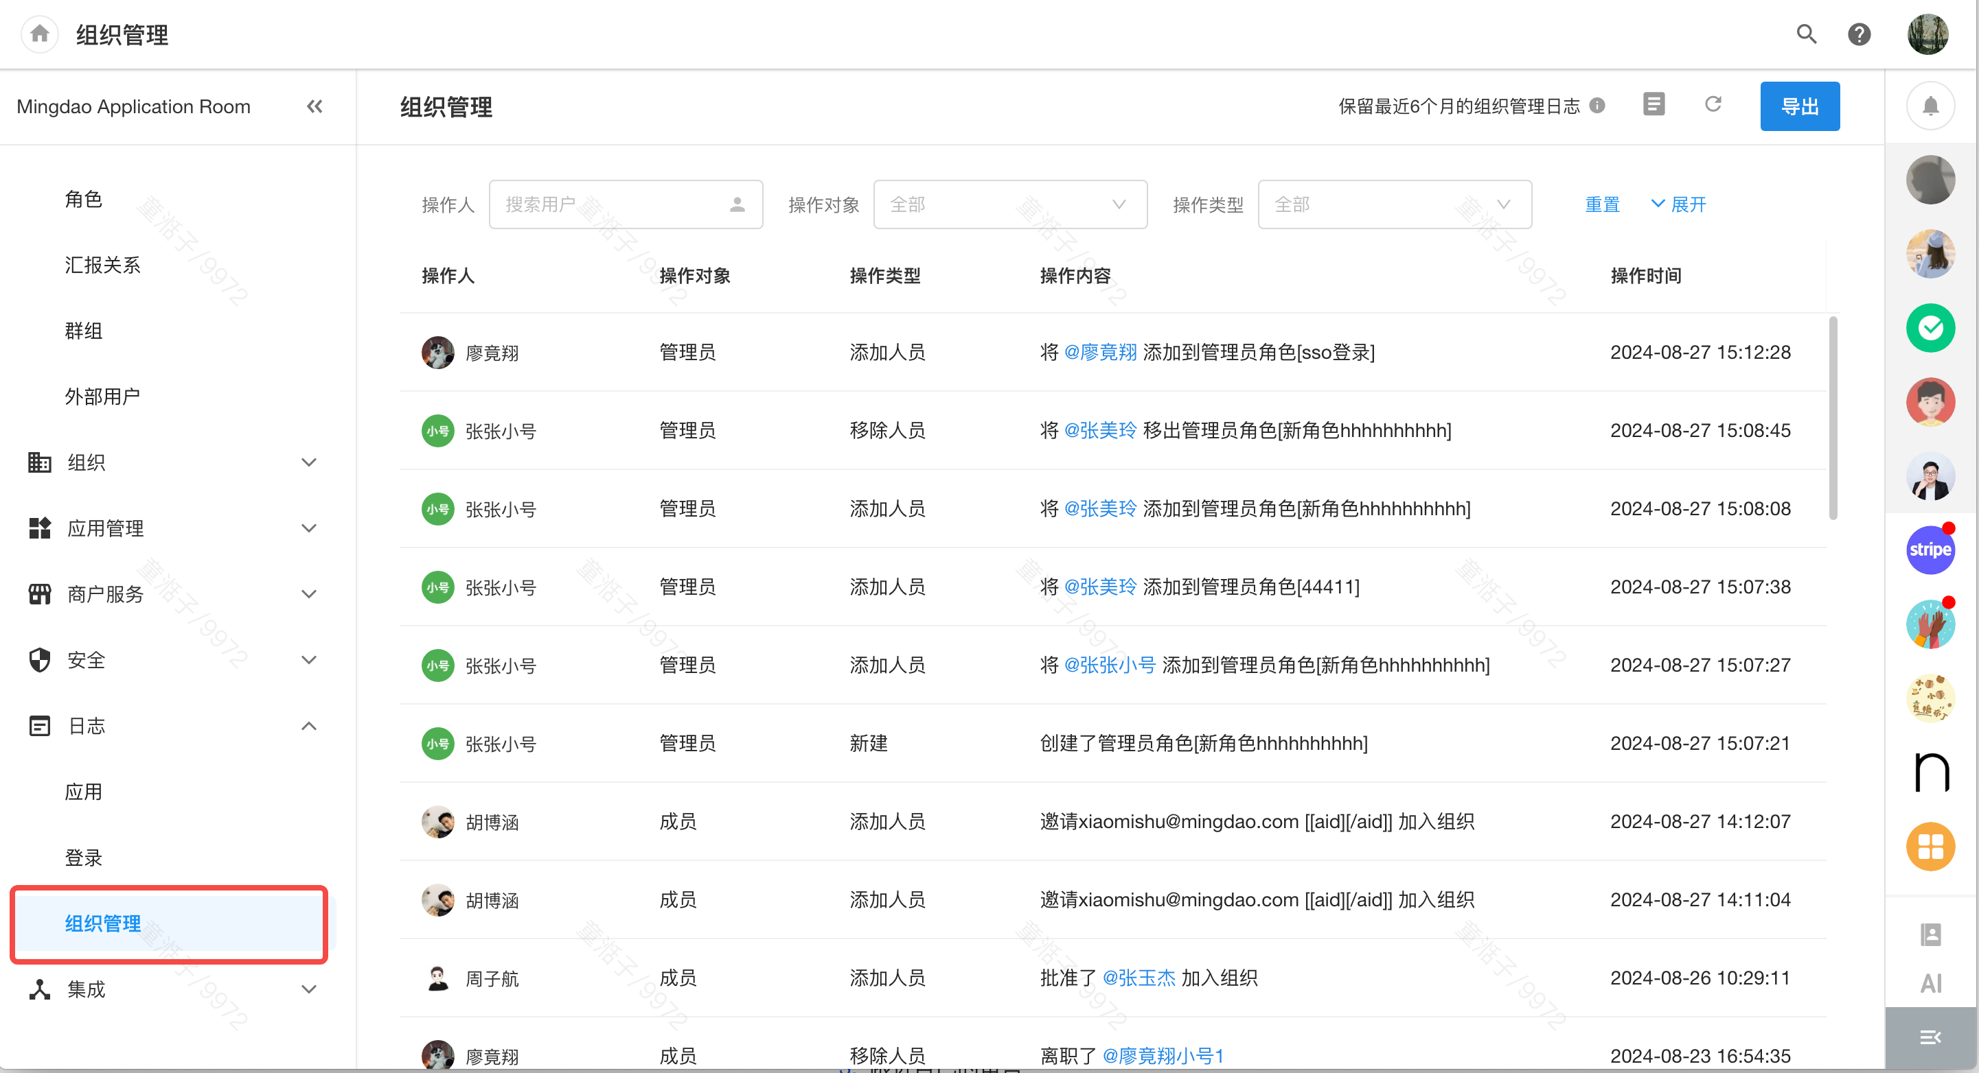Click the red-faced cartoon avatar
Viewport: 1979px width, 1073px height.
coord(1930,401)
